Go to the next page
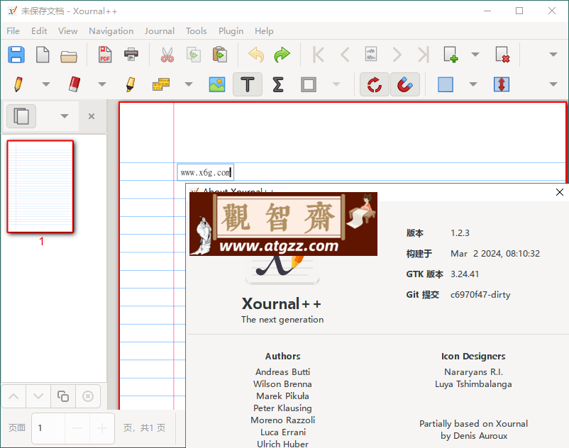The image size is (569, 448). [x=397, y=55]
